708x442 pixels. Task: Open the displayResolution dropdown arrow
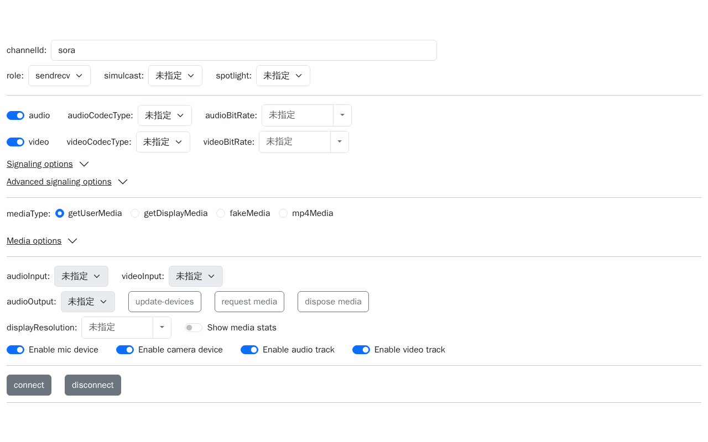pos(162,327)
